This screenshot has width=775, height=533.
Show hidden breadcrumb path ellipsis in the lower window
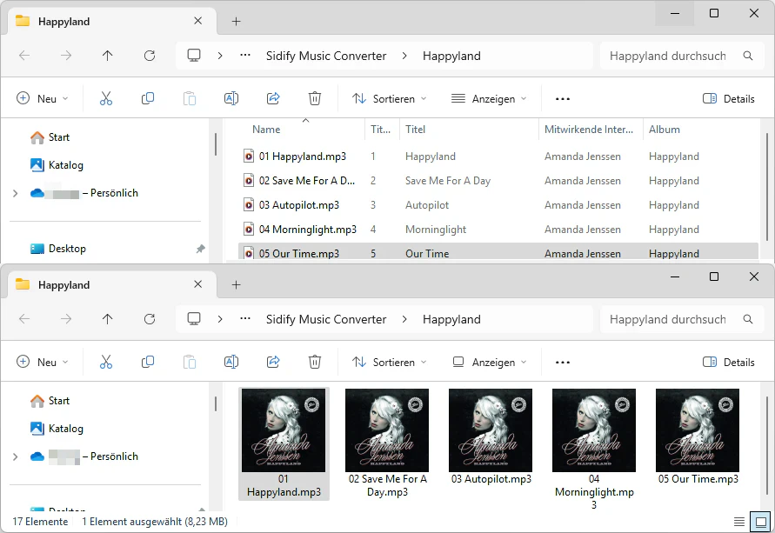click(x=245, y=318)
